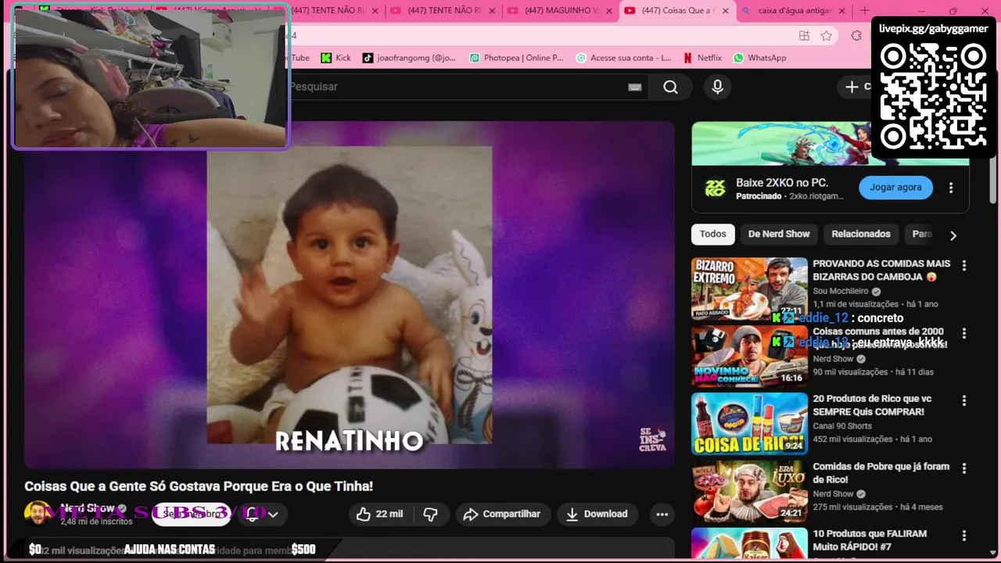Open notification bell dropdown next to Seja membro
Image resolution: width=1001 pixels, height=563 pixels.
pyautogui.click(x=261, y=514)
